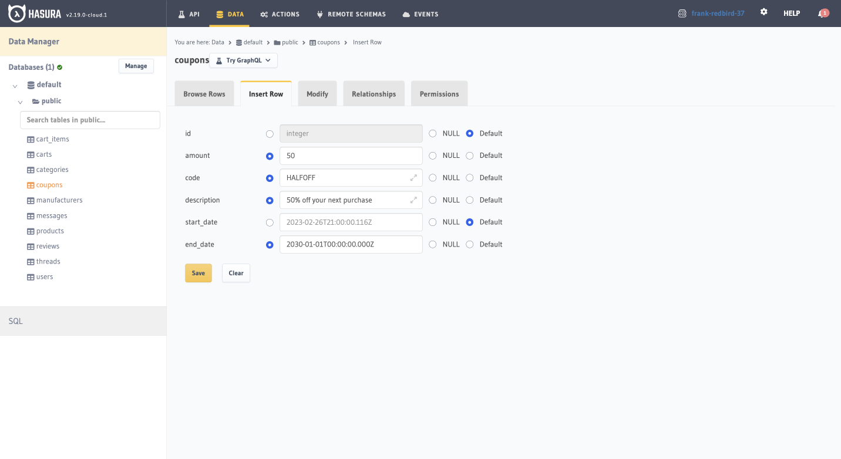Set the code field to NULL
841x459 pixels.
coord(432,177)
